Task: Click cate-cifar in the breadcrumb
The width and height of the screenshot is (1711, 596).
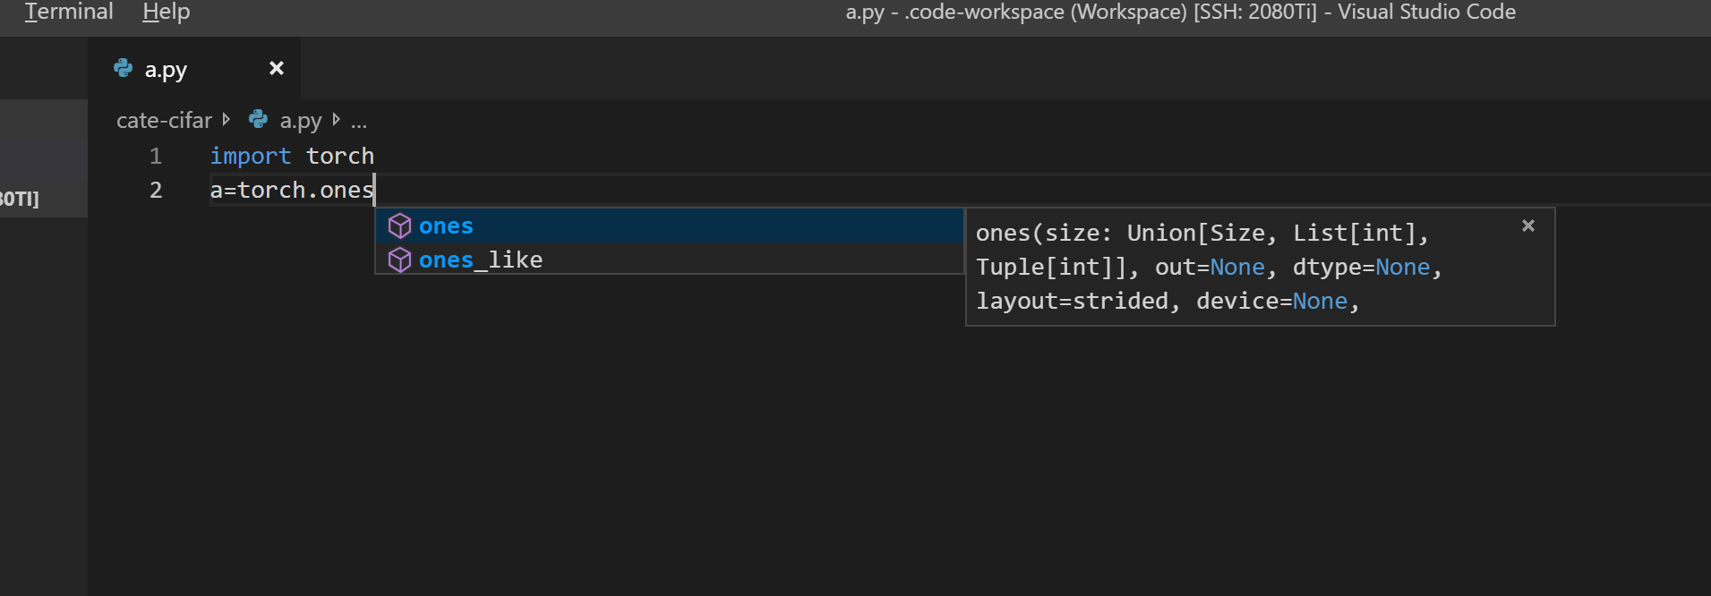Action: pos(164,120)
